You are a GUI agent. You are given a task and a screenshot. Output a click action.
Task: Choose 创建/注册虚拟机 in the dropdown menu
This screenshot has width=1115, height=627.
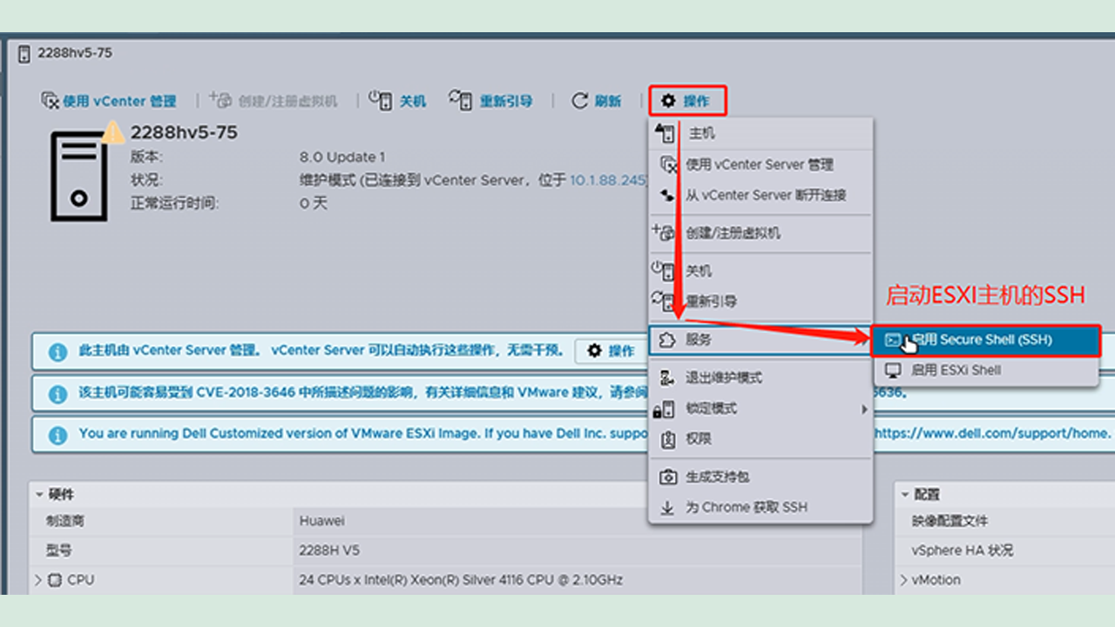click(x=760, y=233)
